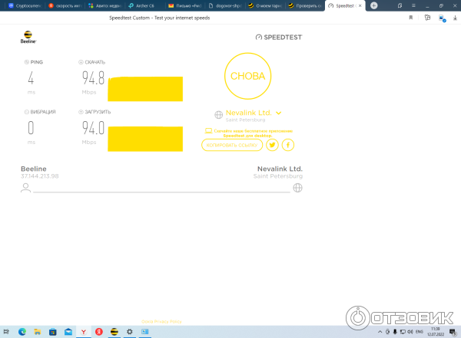Share result via the Facebook icon

pyautogui.click(x=288, y=145)
